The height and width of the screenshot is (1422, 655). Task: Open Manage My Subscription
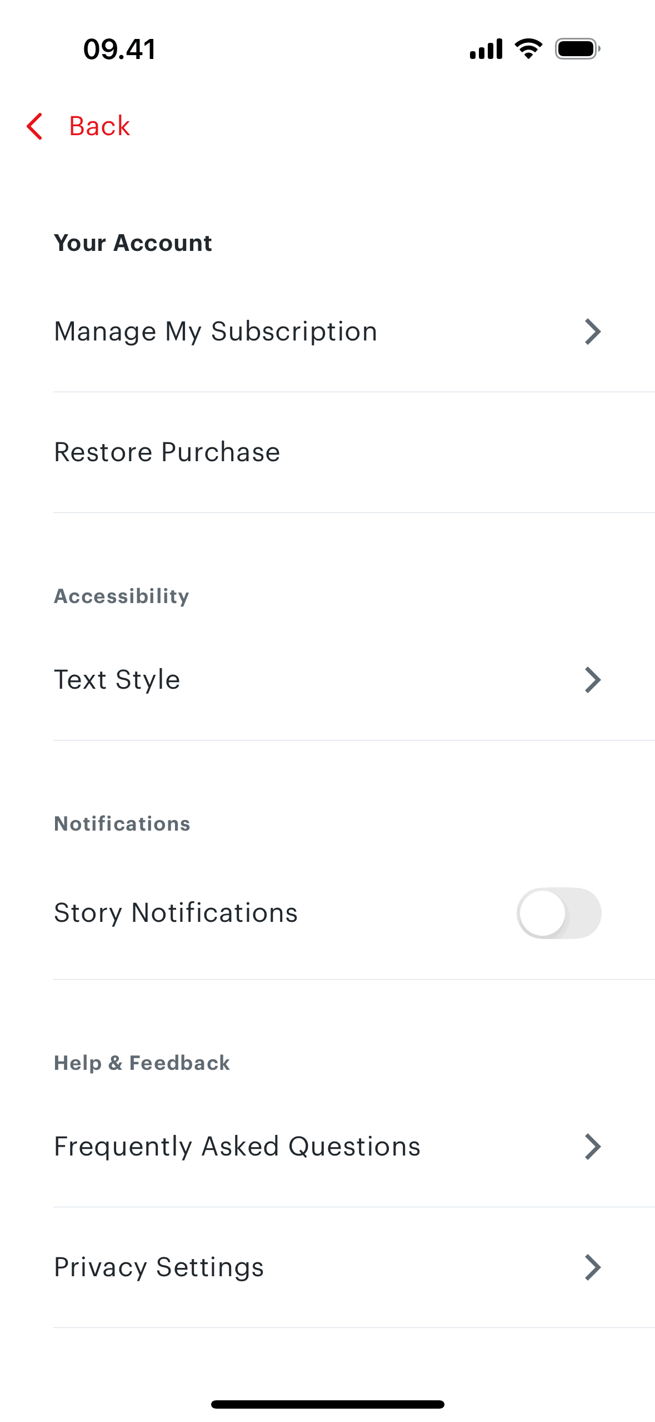[x=216, y=332]
